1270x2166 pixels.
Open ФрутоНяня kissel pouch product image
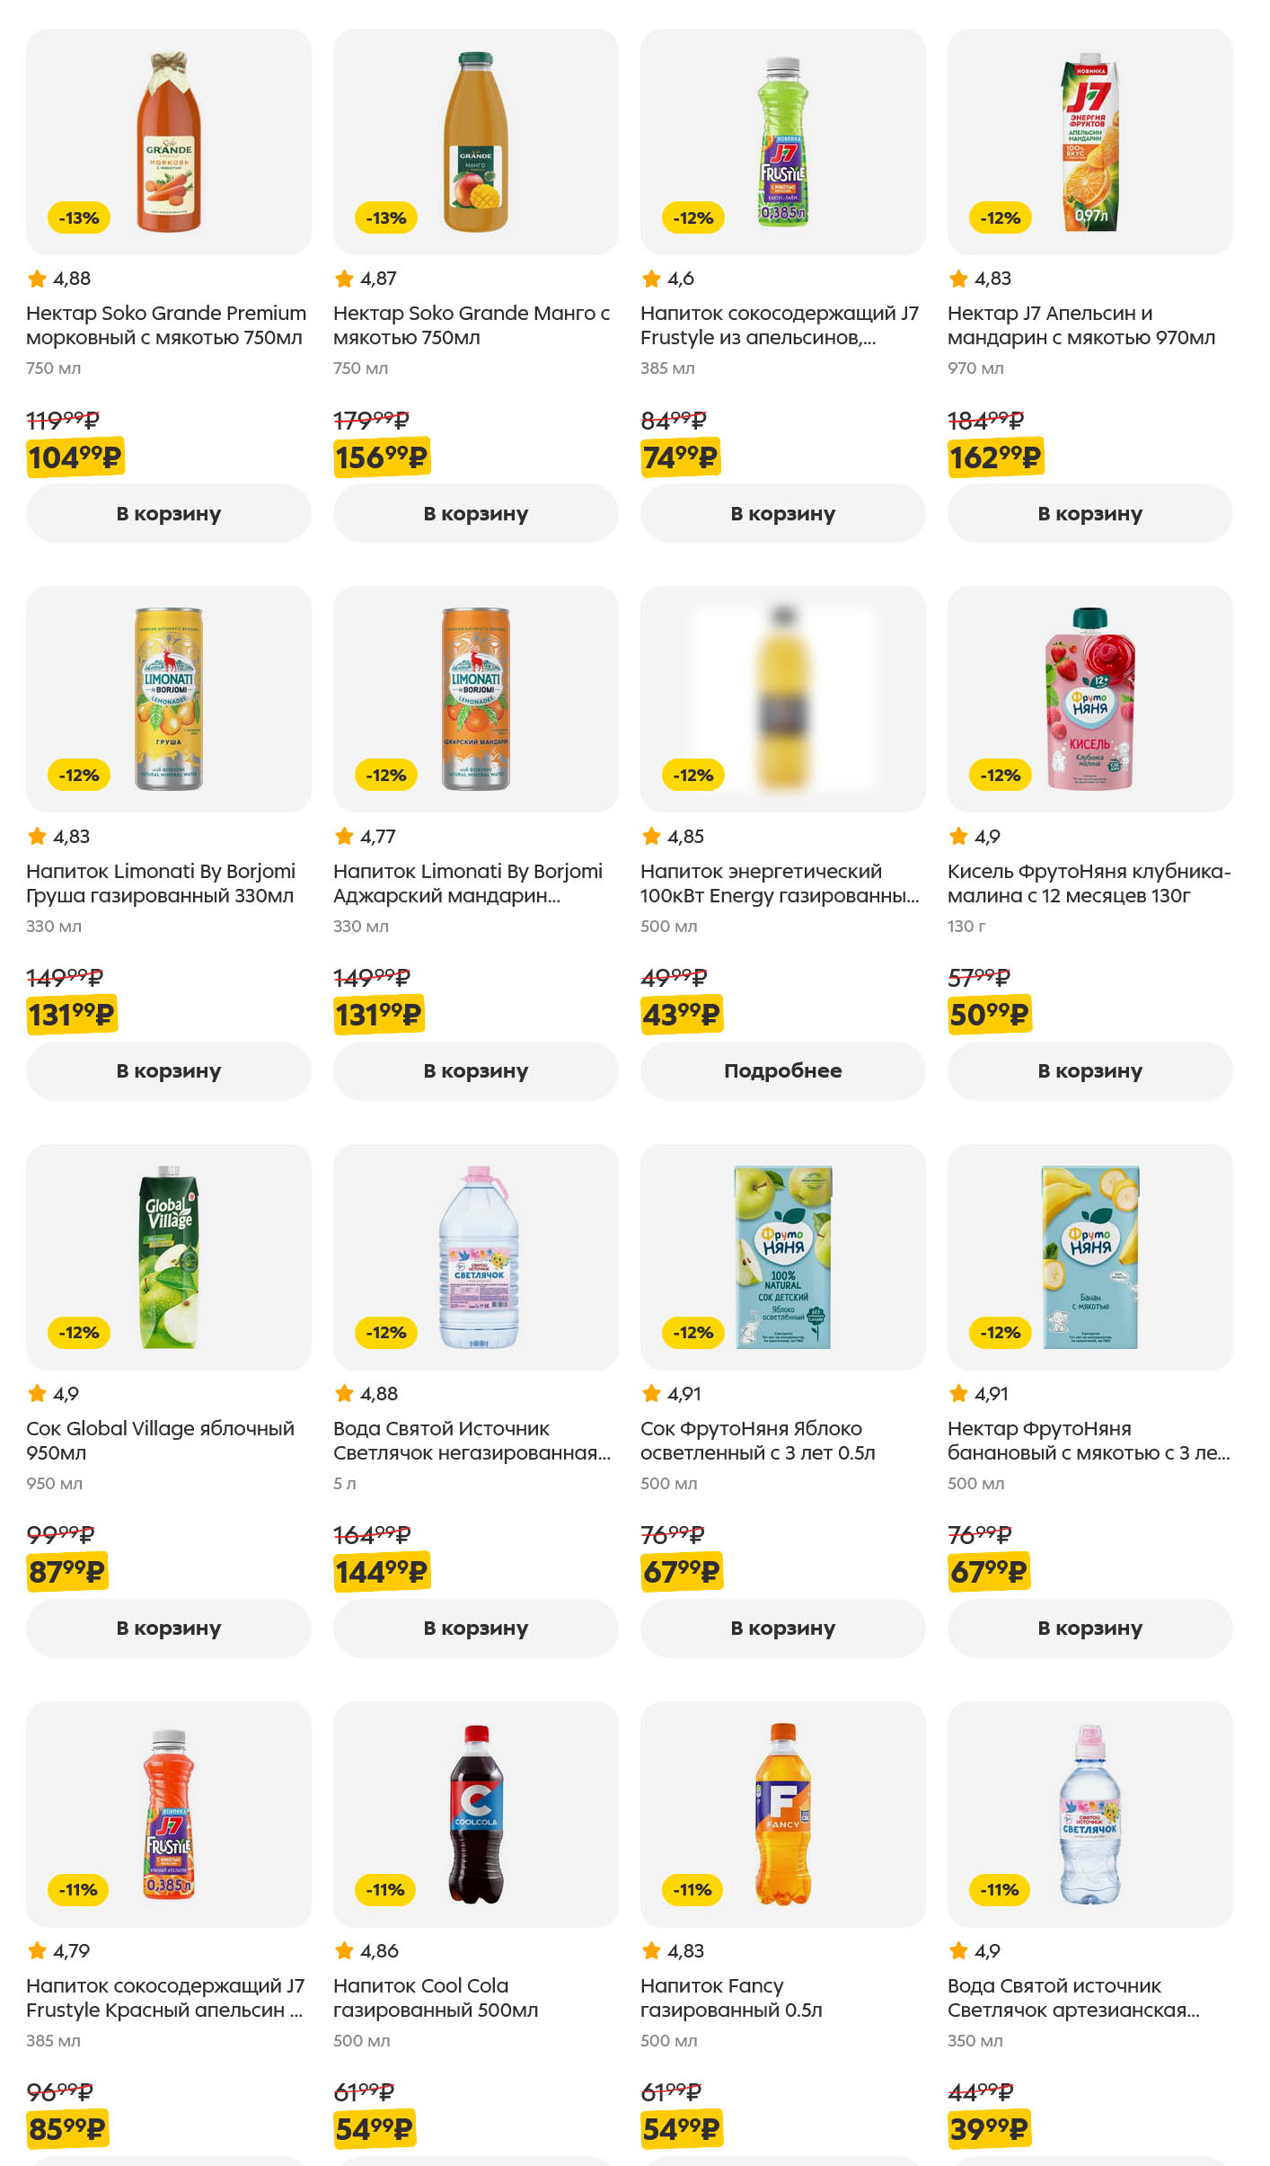tap(1089, 699)
